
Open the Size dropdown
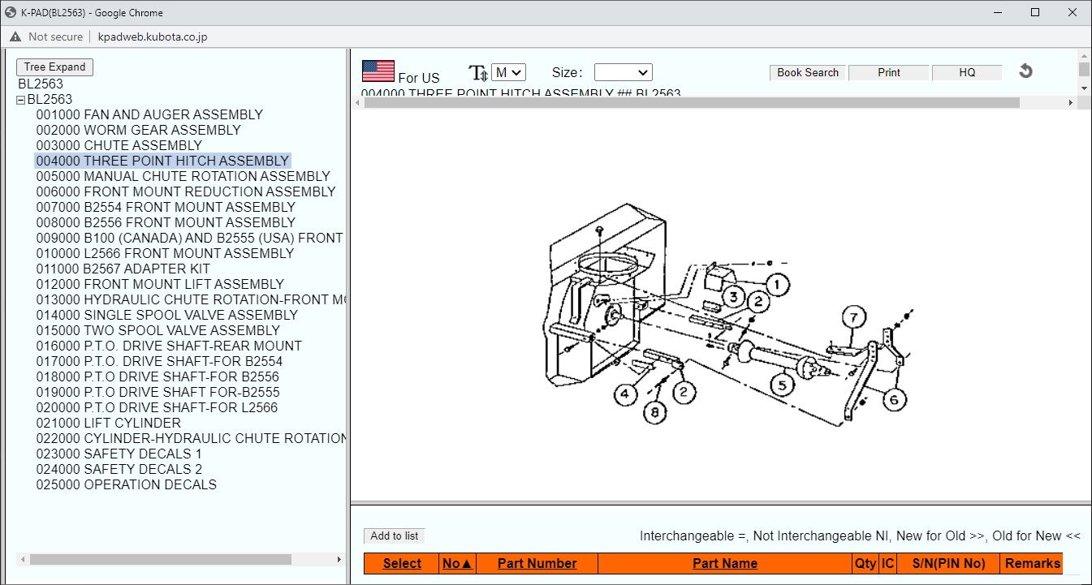[x=623, y=72]
